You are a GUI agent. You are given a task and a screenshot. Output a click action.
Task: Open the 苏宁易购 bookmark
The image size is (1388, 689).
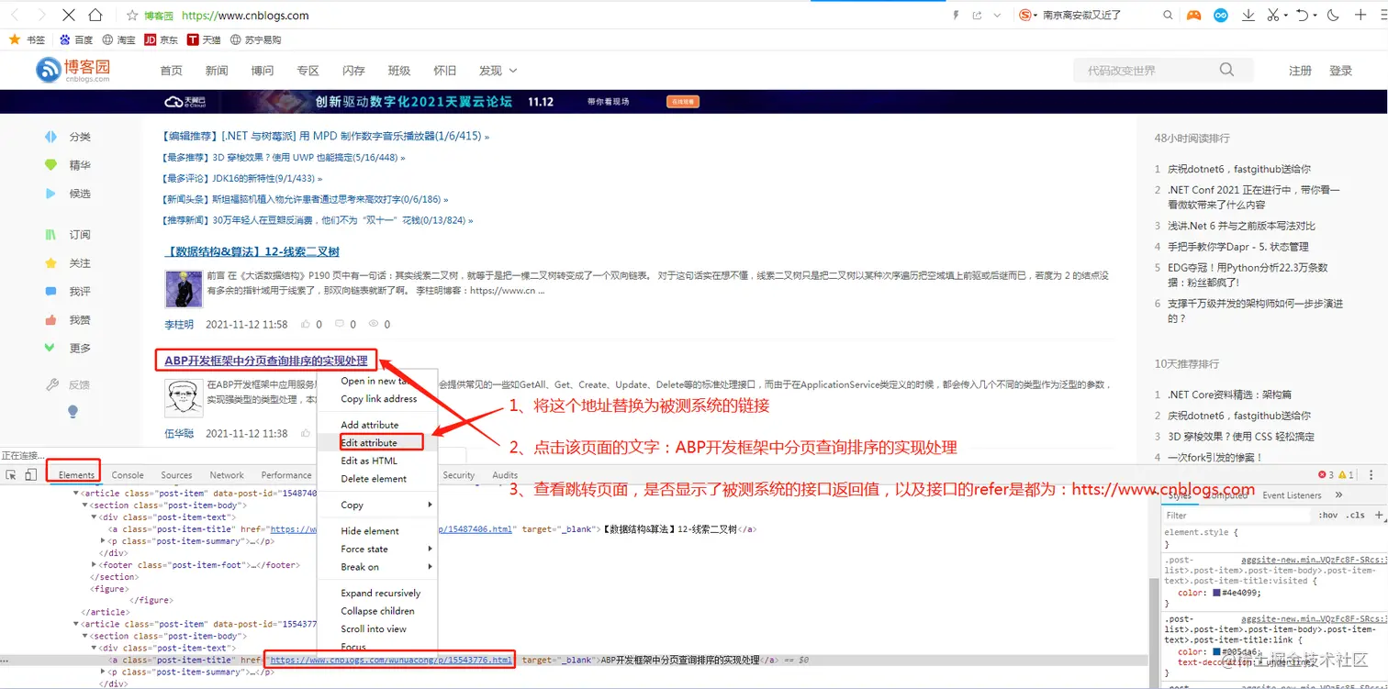click(255, 39)
